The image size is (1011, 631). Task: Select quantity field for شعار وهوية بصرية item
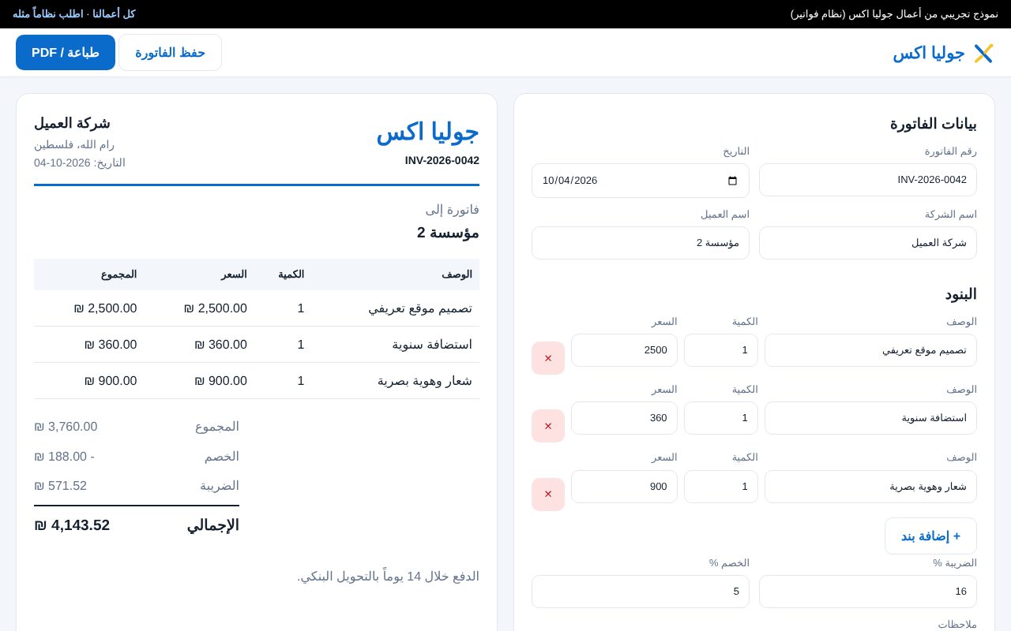pos(721,487)
